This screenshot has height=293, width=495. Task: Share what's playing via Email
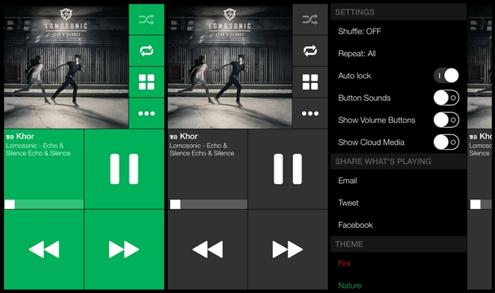pyautogui.click(x=398, y=181)
